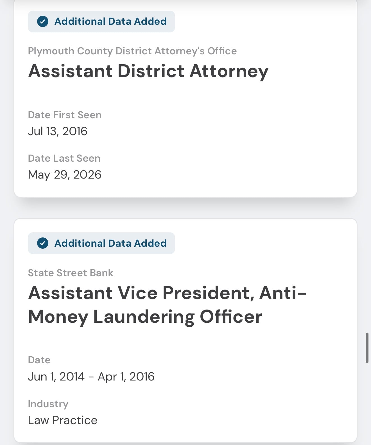Click checkmark icon in State Street badge
371x445 pixels.
point(43,243)
